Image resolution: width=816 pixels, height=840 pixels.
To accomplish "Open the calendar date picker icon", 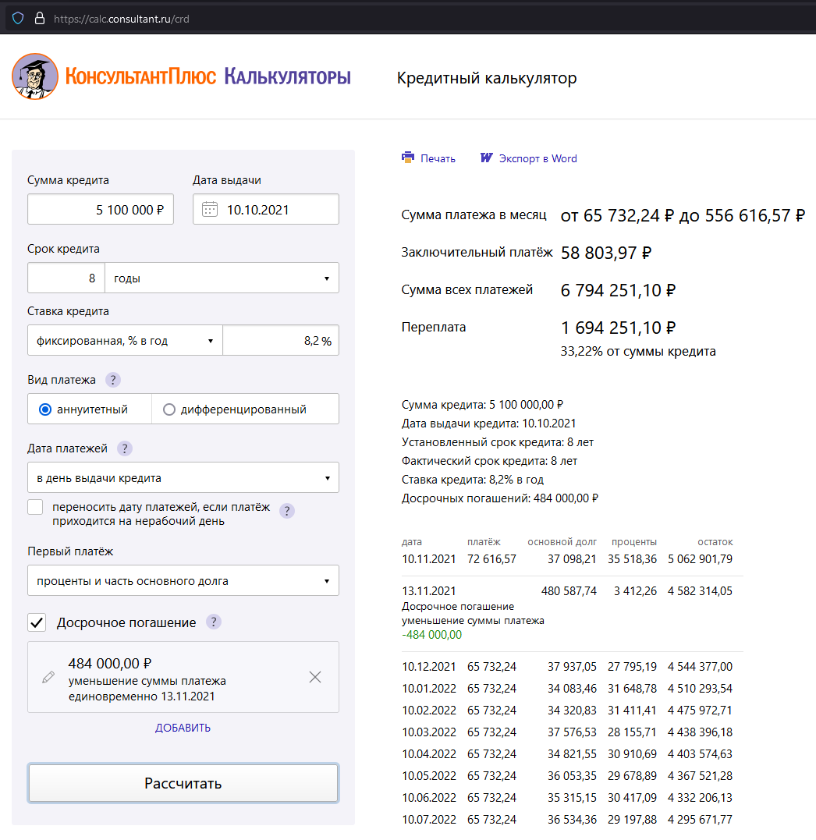I will coord(210,210).
